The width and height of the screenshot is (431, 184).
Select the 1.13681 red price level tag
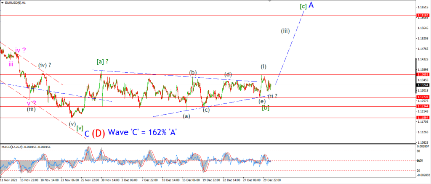coord(423,75)
